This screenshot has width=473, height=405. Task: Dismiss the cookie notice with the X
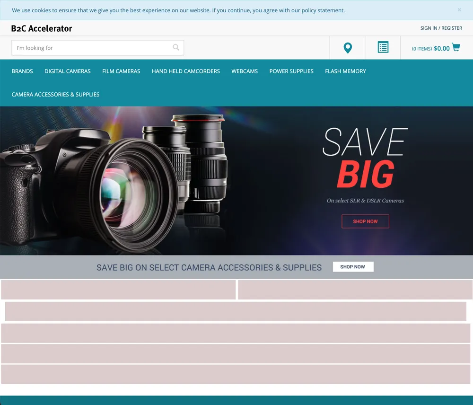[x=459, y=9]
